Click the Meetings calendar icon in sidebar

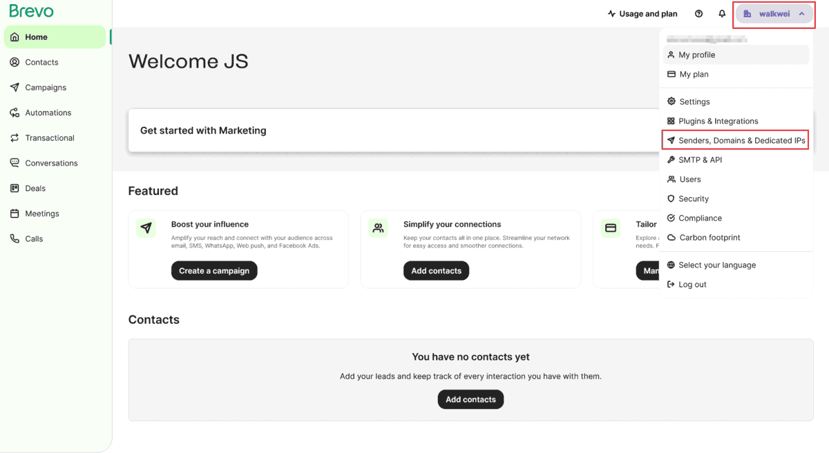(15, 214)
